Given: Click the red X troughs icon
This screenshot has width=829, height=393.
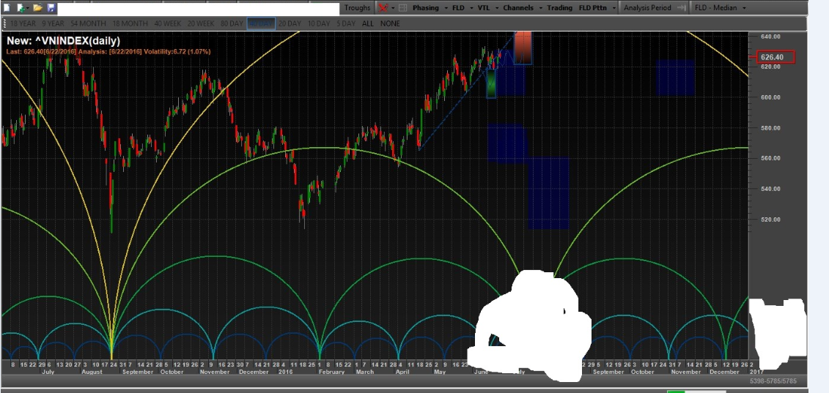Looking at the screenshot, I should pyautogui.click(x=383, y=8).
